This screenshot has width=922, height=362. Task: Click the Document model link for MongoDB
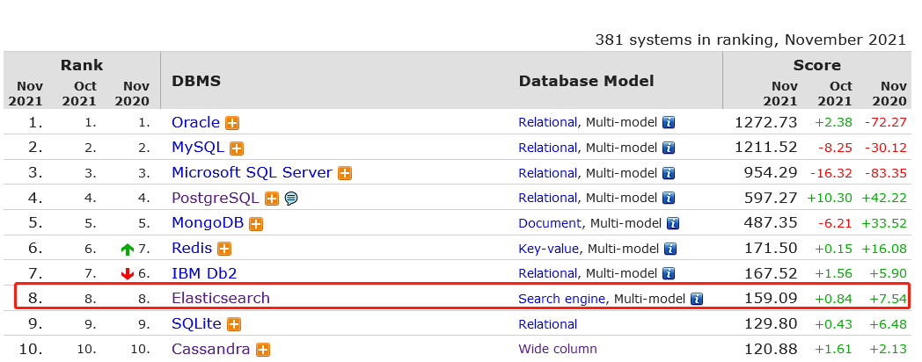550,224
